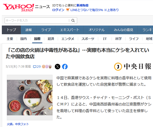
Task: Click the 新規取得 link
Action: point(82,5)
